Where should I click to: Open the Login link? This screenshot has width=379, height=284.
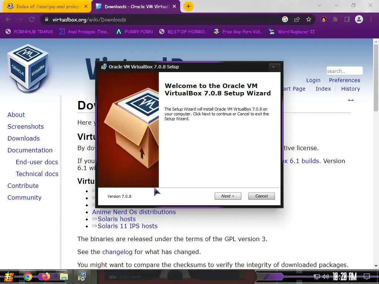[313, 80]
